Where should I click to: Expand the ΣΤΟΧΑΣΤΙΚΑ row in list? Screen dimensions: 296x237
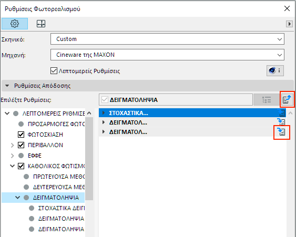coord(104,113)
